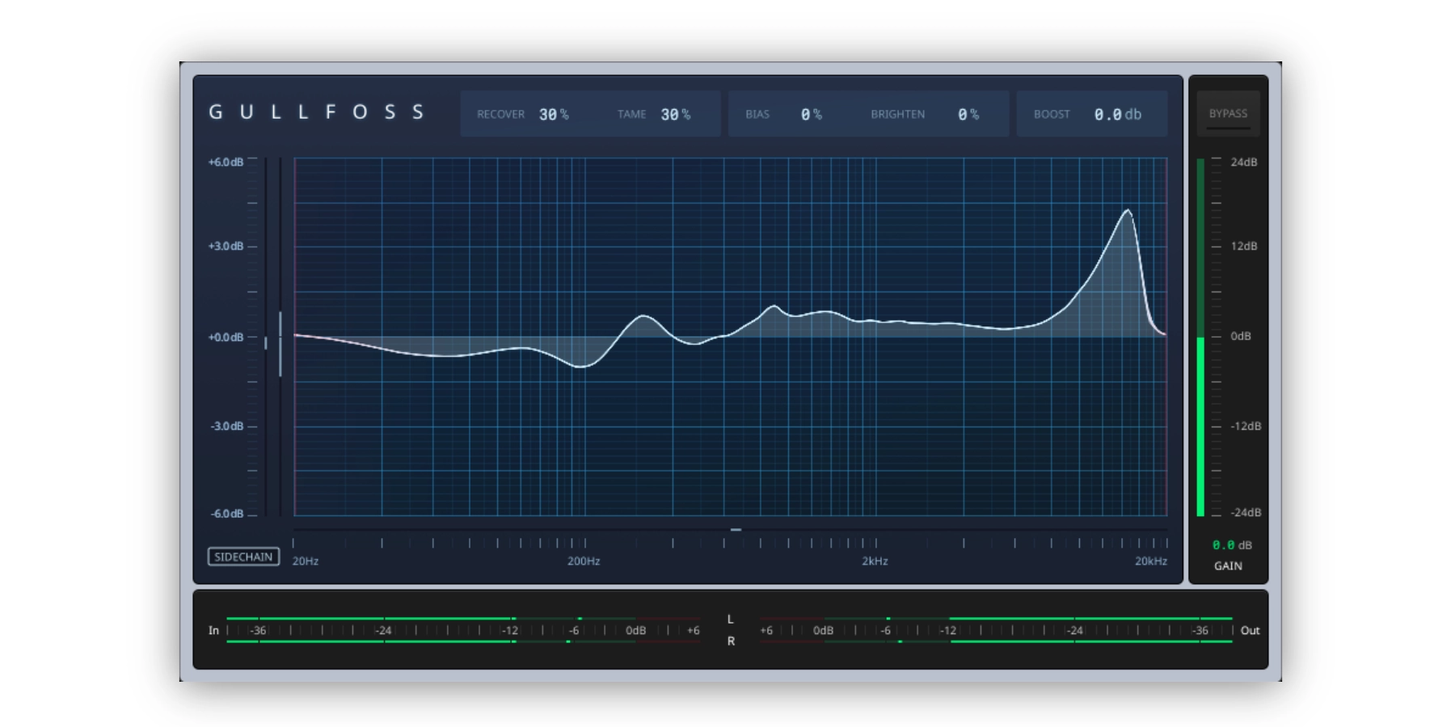1455x727 pixels.
Task: Click the small marker below the spectrum graph
Action: [x=736, y=530]
